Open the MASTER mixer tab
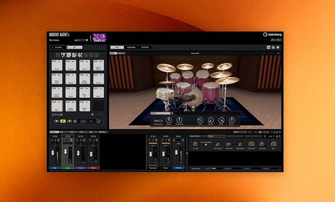335x202 pixels. 102,132
